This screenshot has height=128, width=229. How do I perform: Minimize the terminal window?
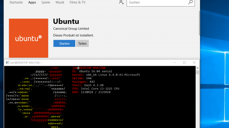tap(174, 63)
